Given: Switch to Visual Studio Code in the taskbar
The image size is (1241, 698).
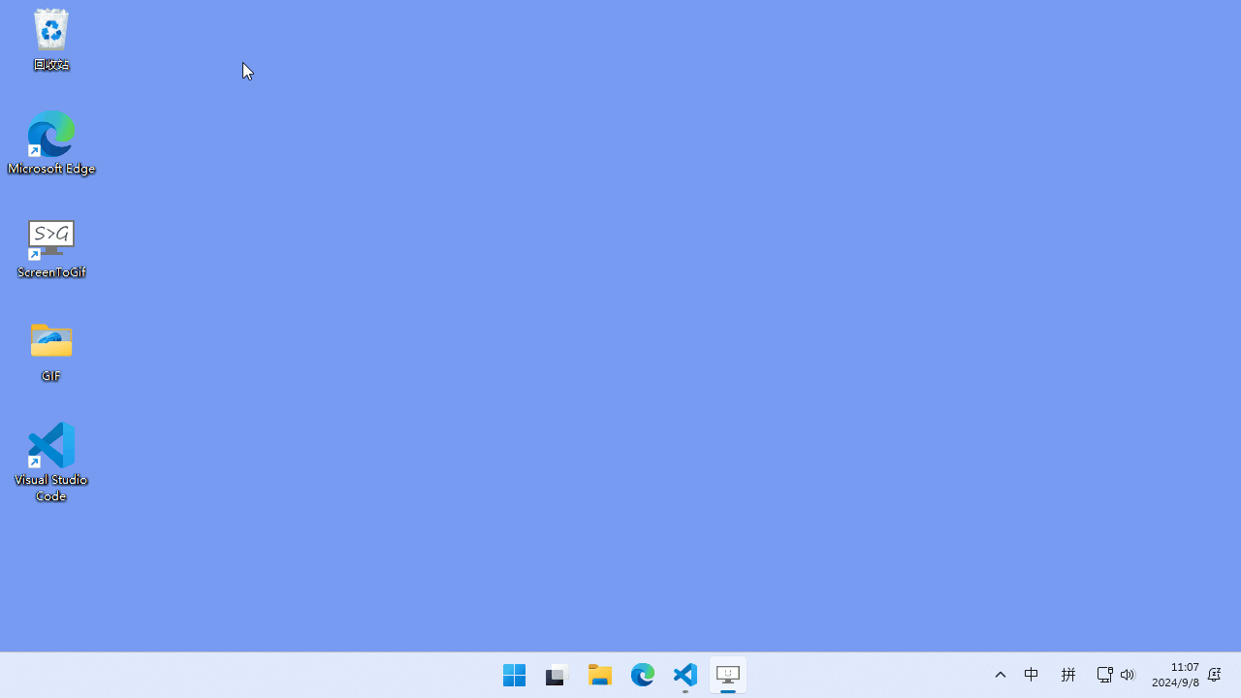Looking at the screenshot, I should tap(685, 675).
